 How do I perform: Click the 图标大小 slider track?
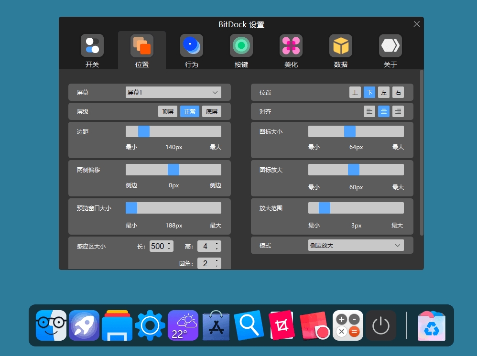(356, 131)
